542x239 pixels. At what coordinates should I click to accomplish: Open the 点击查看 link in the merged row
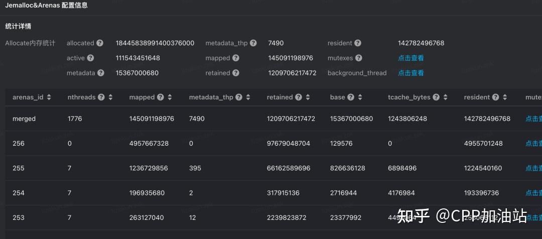533,119
